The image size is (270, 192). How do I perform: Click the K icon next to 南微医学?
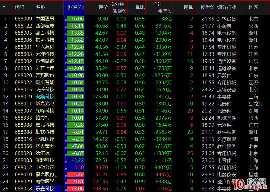pyautogui.click(x=66, y=182)
